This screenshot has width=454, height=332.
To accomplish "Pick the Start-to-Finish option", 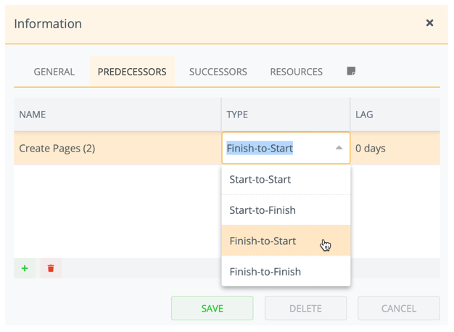I will pyautogui.click(x=263, y=210).
